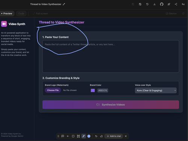Viewport: 188px width, 141px height.
Task: Click the Voice-over Style label
Action: [x=143, y=85]
